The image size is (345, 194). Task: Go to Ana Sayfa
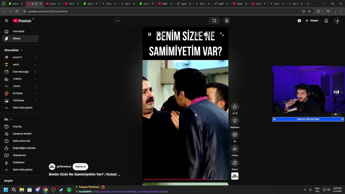click(20, 31)
